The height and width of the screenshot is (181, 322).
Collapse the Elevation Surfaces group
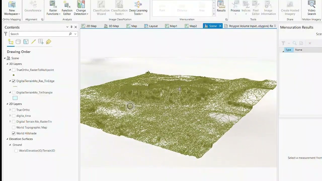tap(7, 139)
